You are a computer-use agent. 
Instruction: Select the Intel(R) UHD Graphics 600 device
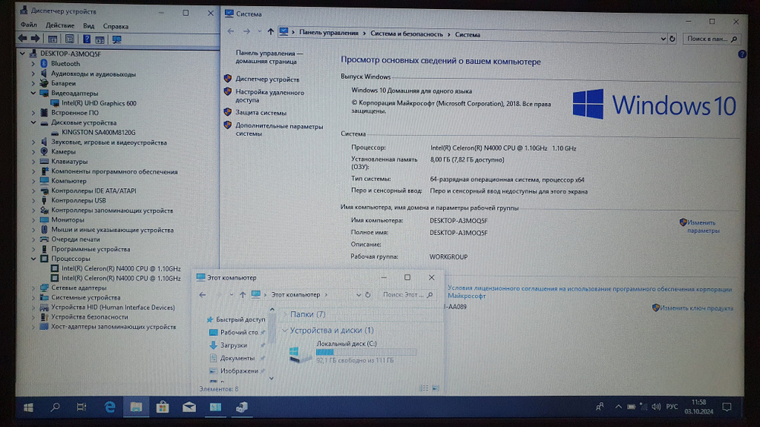(x=99, y=103)
